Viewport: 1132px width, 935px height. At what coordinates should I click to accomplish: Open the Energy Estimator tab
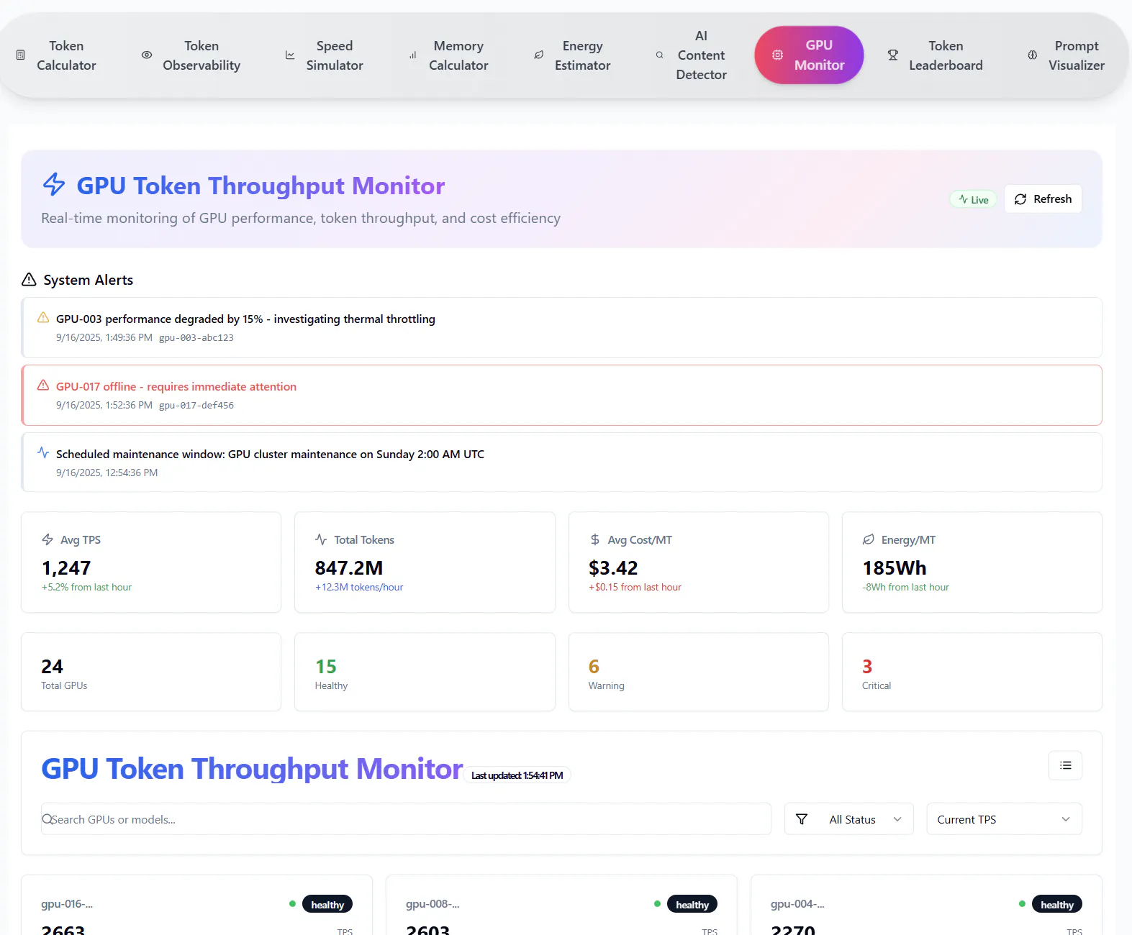click(x=572, y=55)
